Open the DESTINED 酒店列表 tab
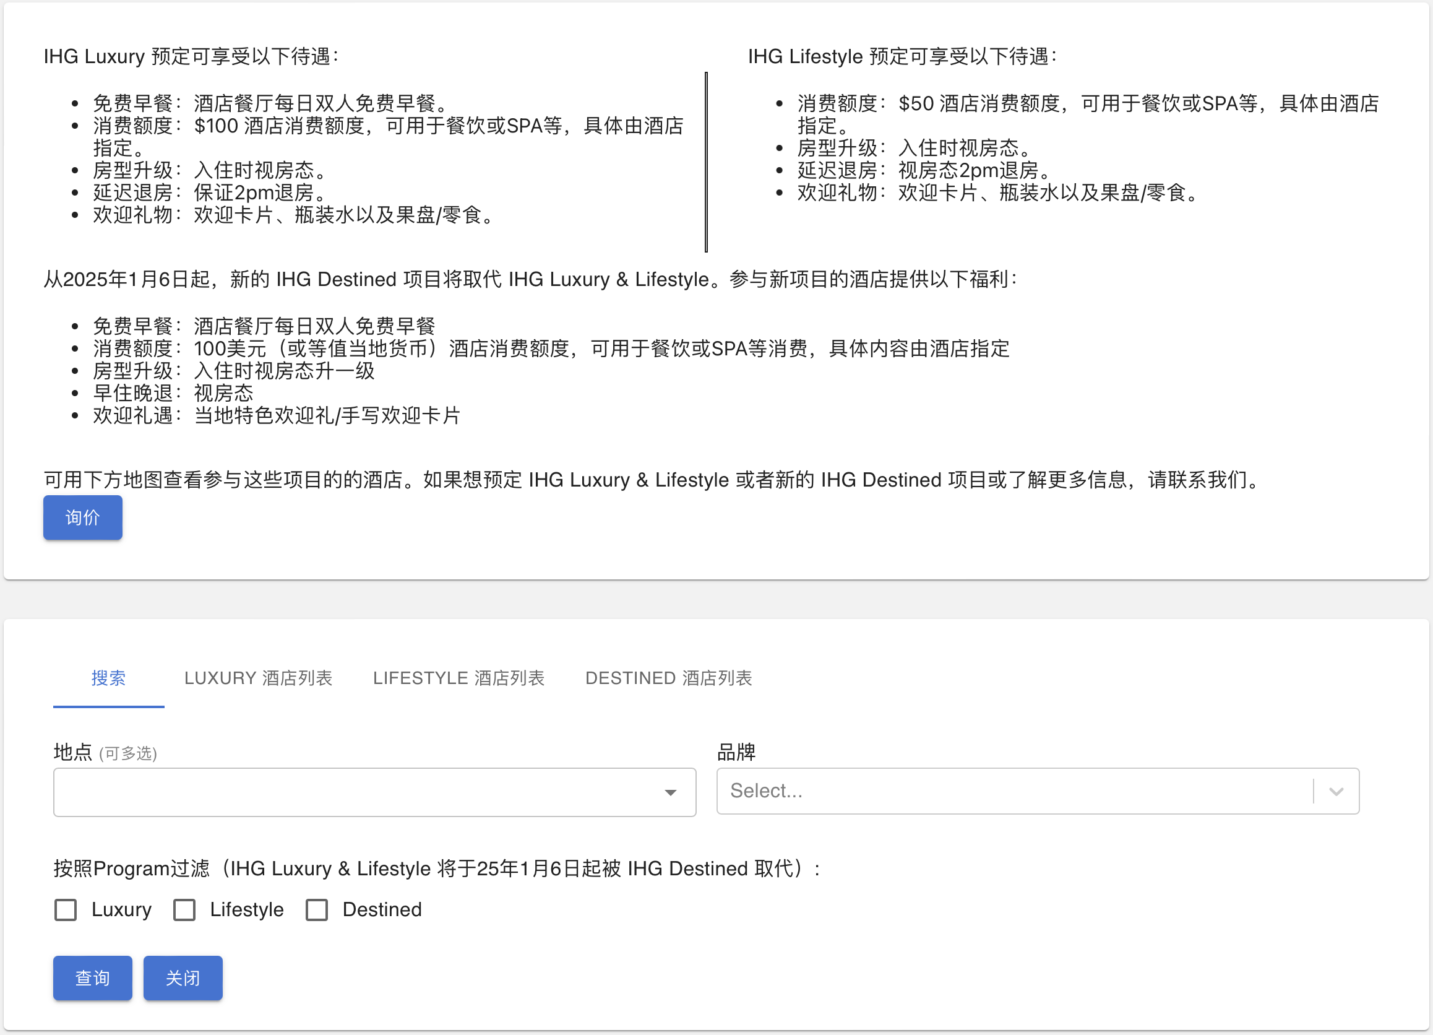1433x1035 pixels. (x=668, y=678)
